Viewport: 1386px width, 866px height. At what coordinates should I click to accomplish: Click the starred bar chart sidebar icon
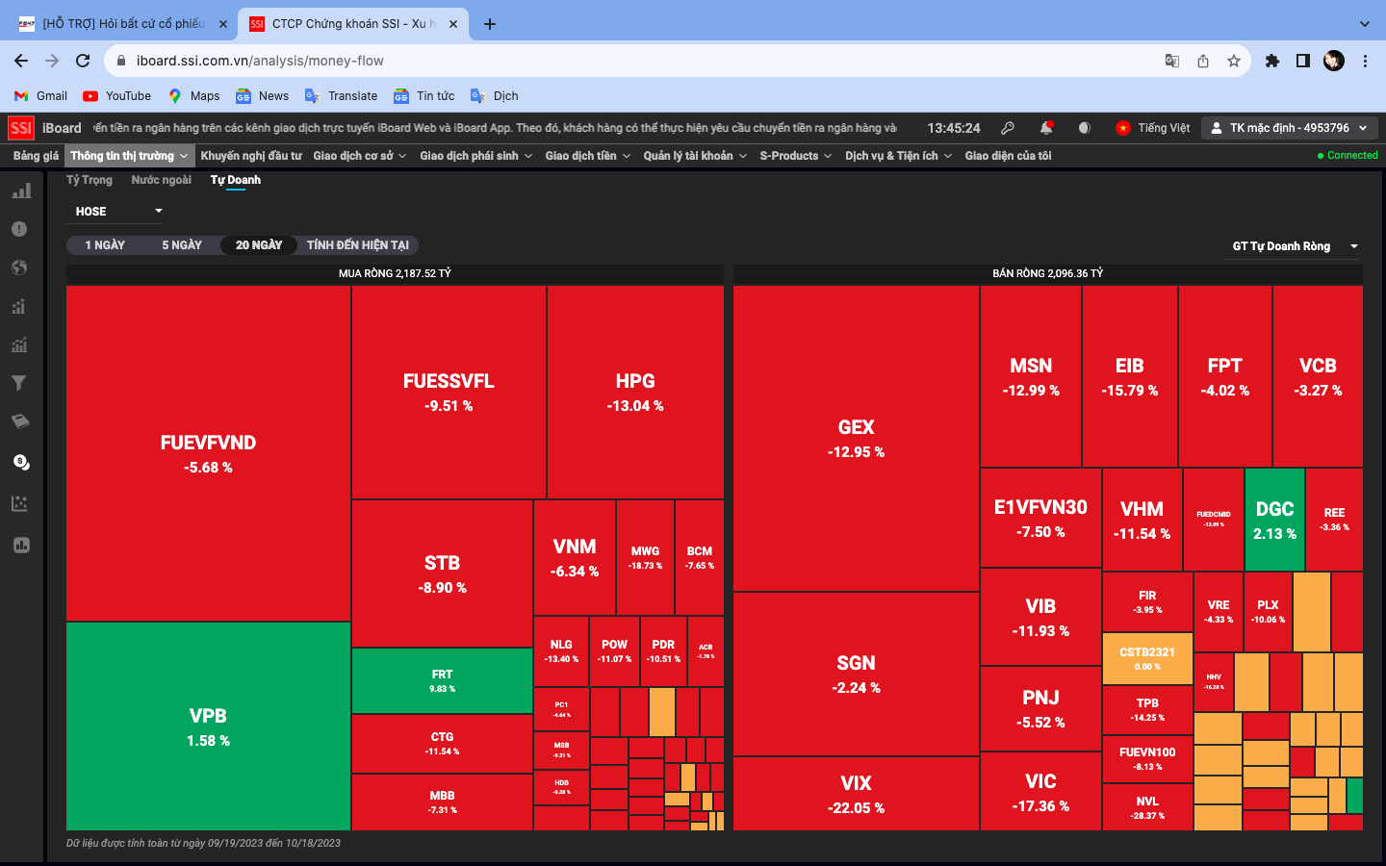pyautogui.click(x=19, y=306)
